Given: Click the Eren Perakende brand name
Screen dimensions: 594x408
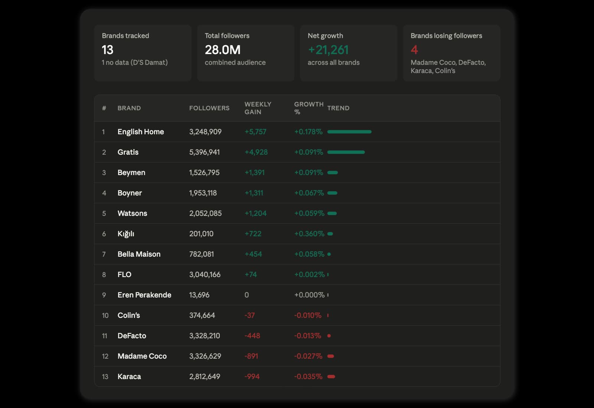Looking at the screenshot, I should 144,295.
